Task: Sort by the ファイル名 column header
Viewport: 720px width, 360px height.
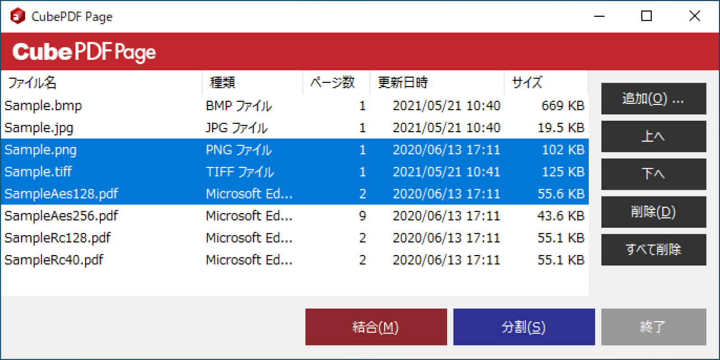Action: click(101, 83)
